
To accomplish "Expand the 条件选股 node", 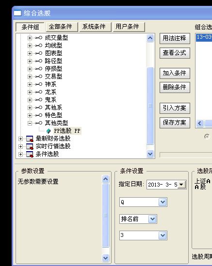I will [x=20, y=154].
